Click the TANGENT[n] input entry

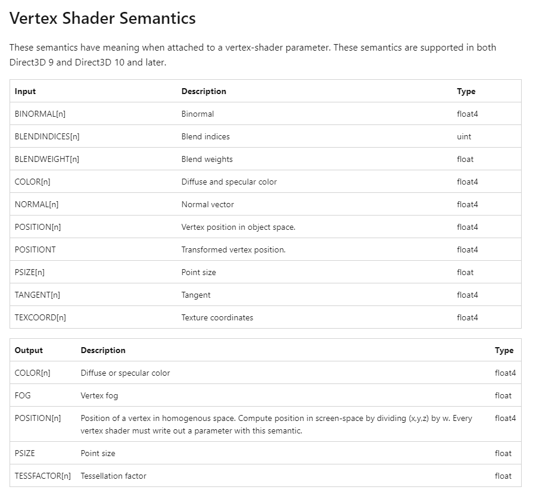38,295
